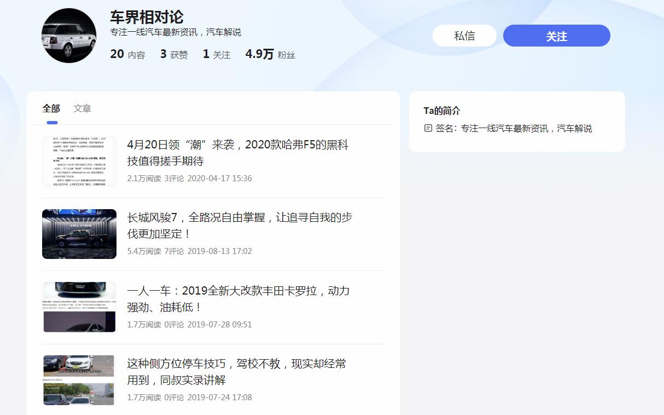The height and width of the screenshot is (415, 664).
Task: Click the 20 内容 stat
Action: (x=127, y=54)
